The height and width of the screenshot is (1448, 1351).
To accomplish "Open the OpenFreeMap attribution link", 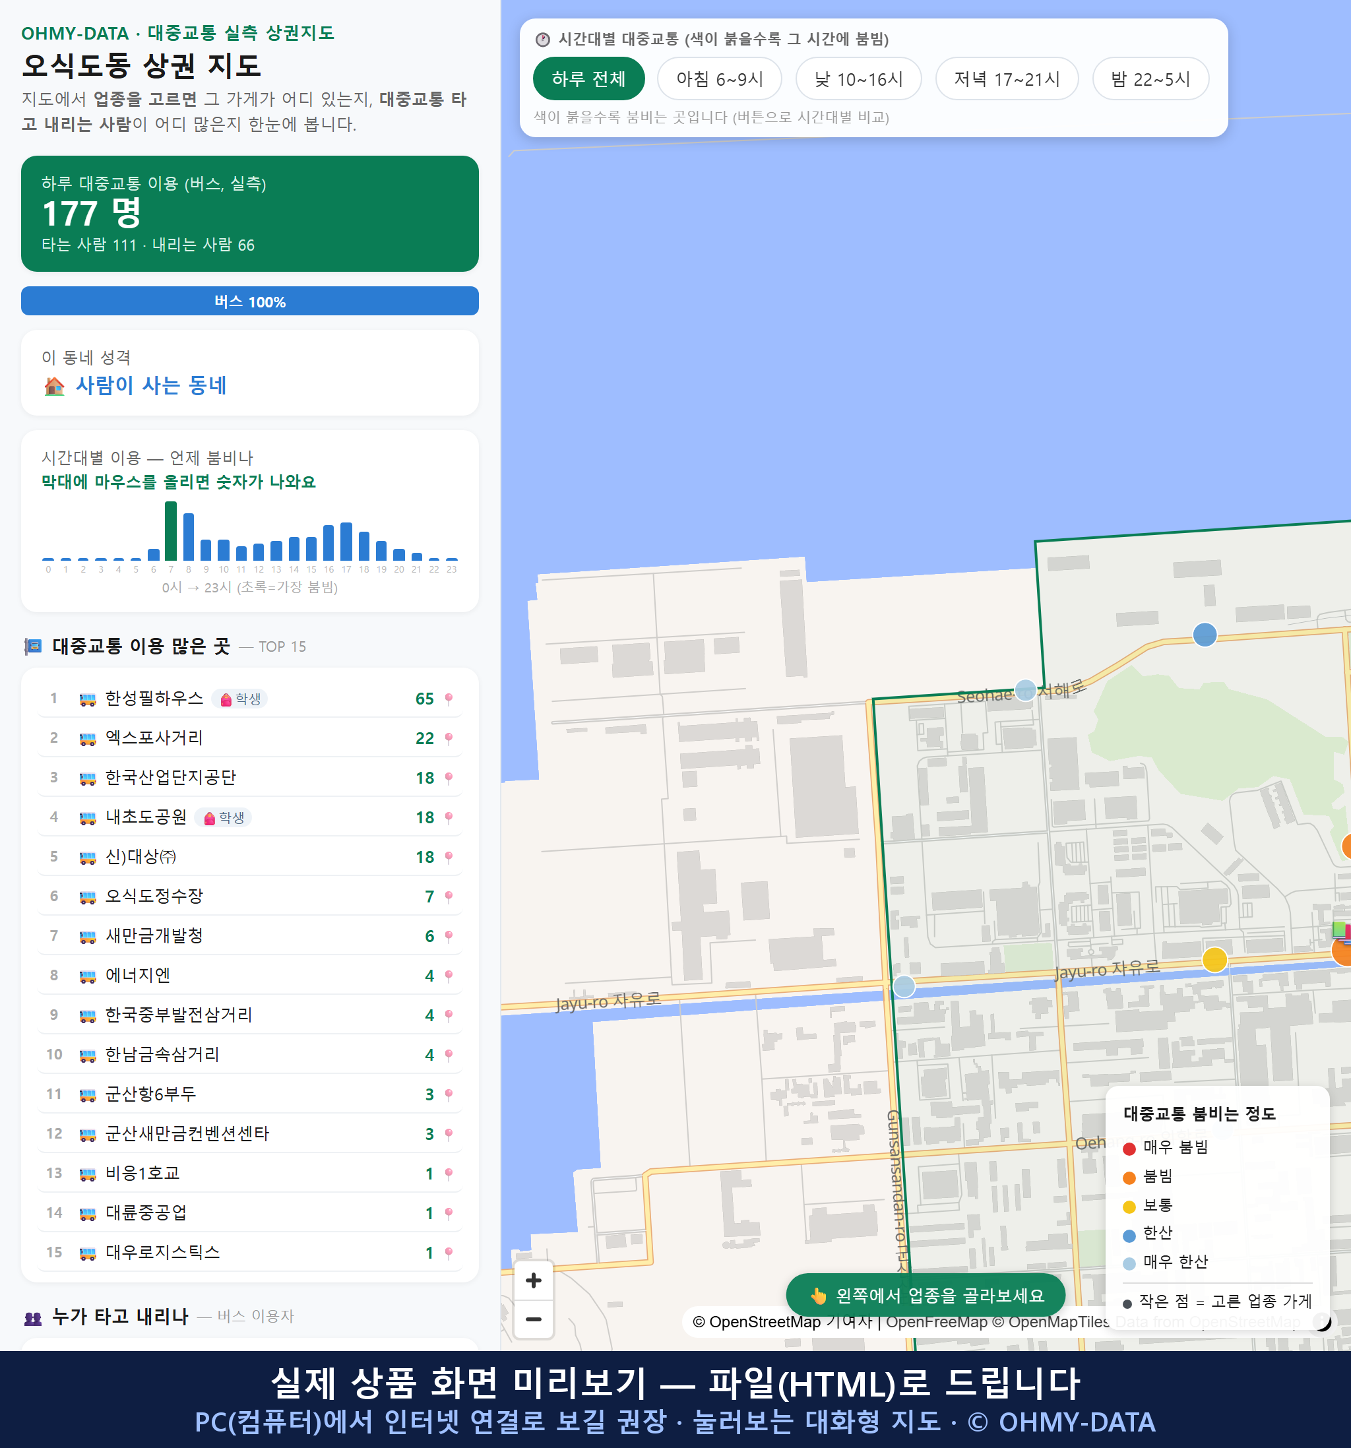I will (937, 1321).
